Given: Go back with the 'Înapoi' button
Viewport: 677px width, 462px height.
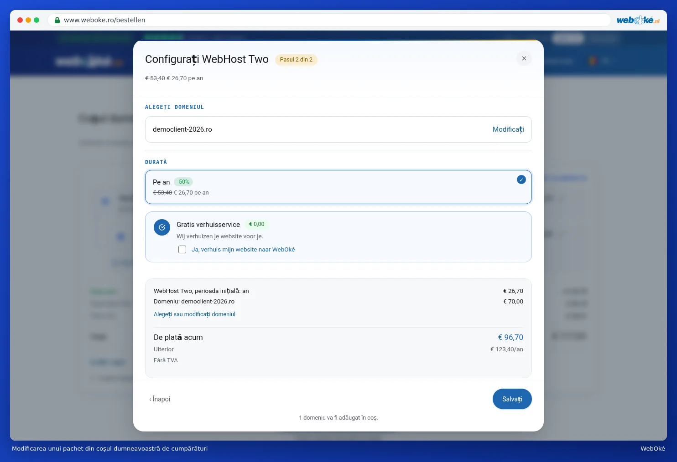Looking at the screenshot, I should [x=160, y=399].
